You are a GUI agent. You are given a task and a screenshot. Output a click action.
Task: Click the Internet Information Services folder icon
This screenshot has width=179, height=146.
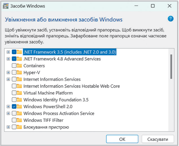pos(19,79)
